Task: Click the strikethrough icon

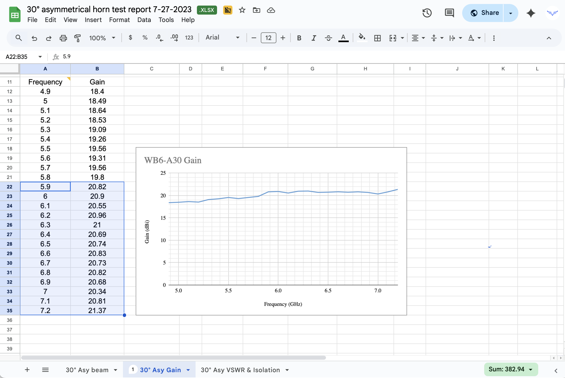Action: pyautogui.click(x=328, y=38)
